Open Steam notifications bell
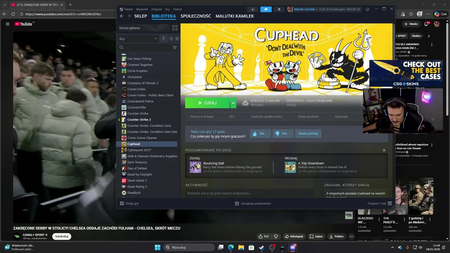 [x=279, y=9]
